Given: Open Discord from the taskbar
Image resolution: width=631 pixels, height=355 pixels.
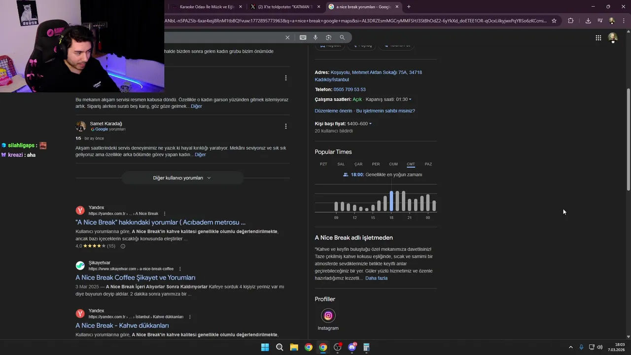Looking at the screenshot, I should (x=352, y=347).
